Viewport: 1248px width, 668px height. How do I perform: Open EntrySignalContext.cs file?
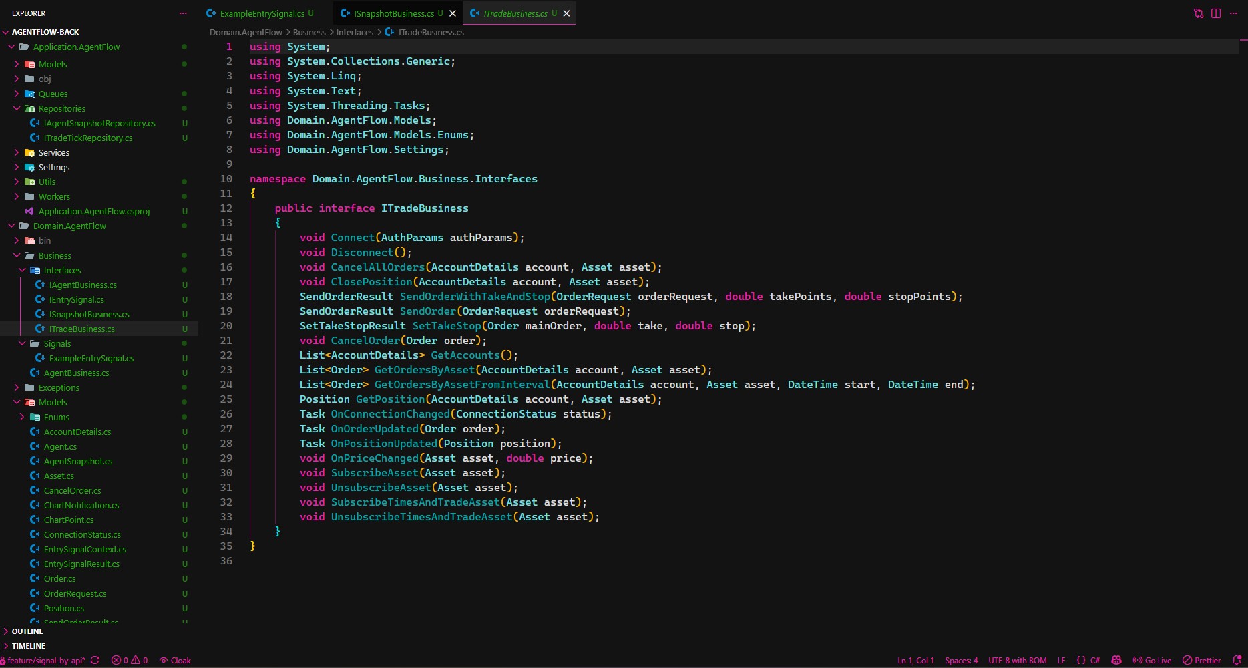99,549
